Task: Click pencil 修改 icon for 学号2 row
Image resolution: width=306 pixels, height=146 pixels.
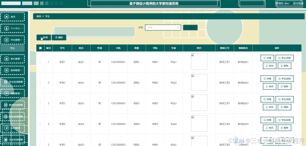Action: click(x=267, y=86)
